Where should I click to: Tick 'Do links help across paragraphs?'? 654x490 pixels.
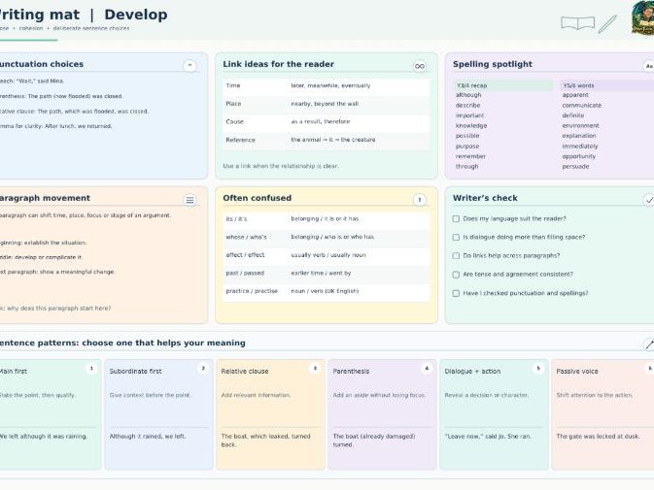[x=456, y=255]
